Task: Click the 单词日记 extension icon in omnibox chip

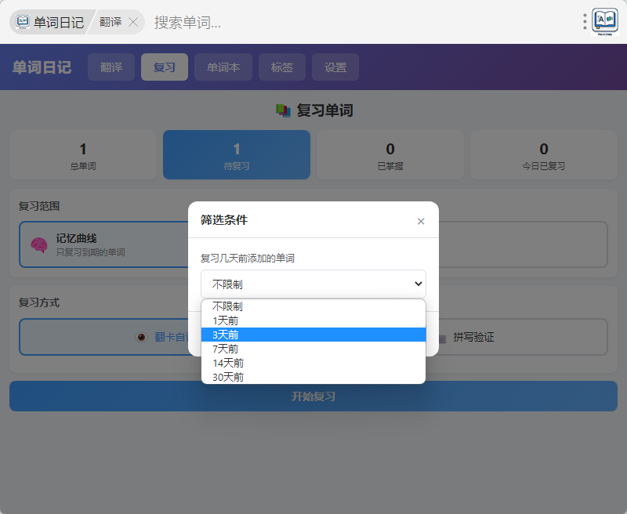Action: click(24, 22)
